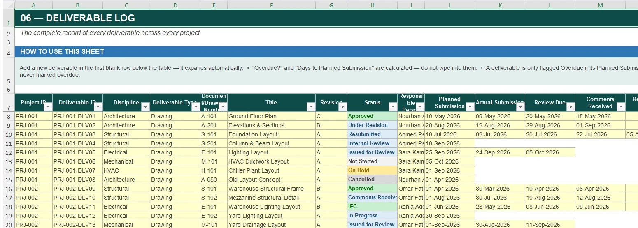Select the 'Column & Beam Layout' cell

coord(271,143)
